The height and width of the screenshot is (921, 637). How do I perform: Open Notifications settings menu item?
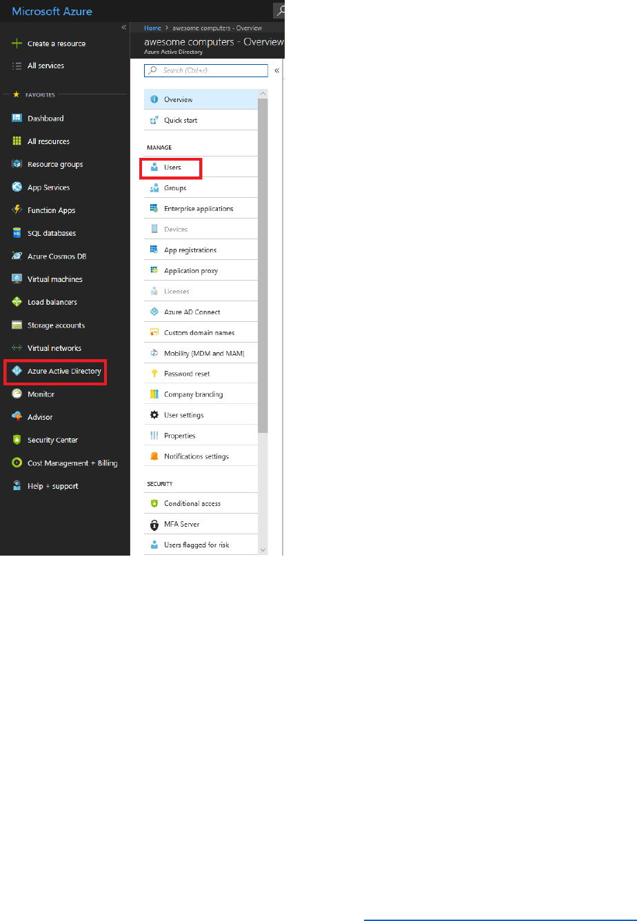[201, 456]
